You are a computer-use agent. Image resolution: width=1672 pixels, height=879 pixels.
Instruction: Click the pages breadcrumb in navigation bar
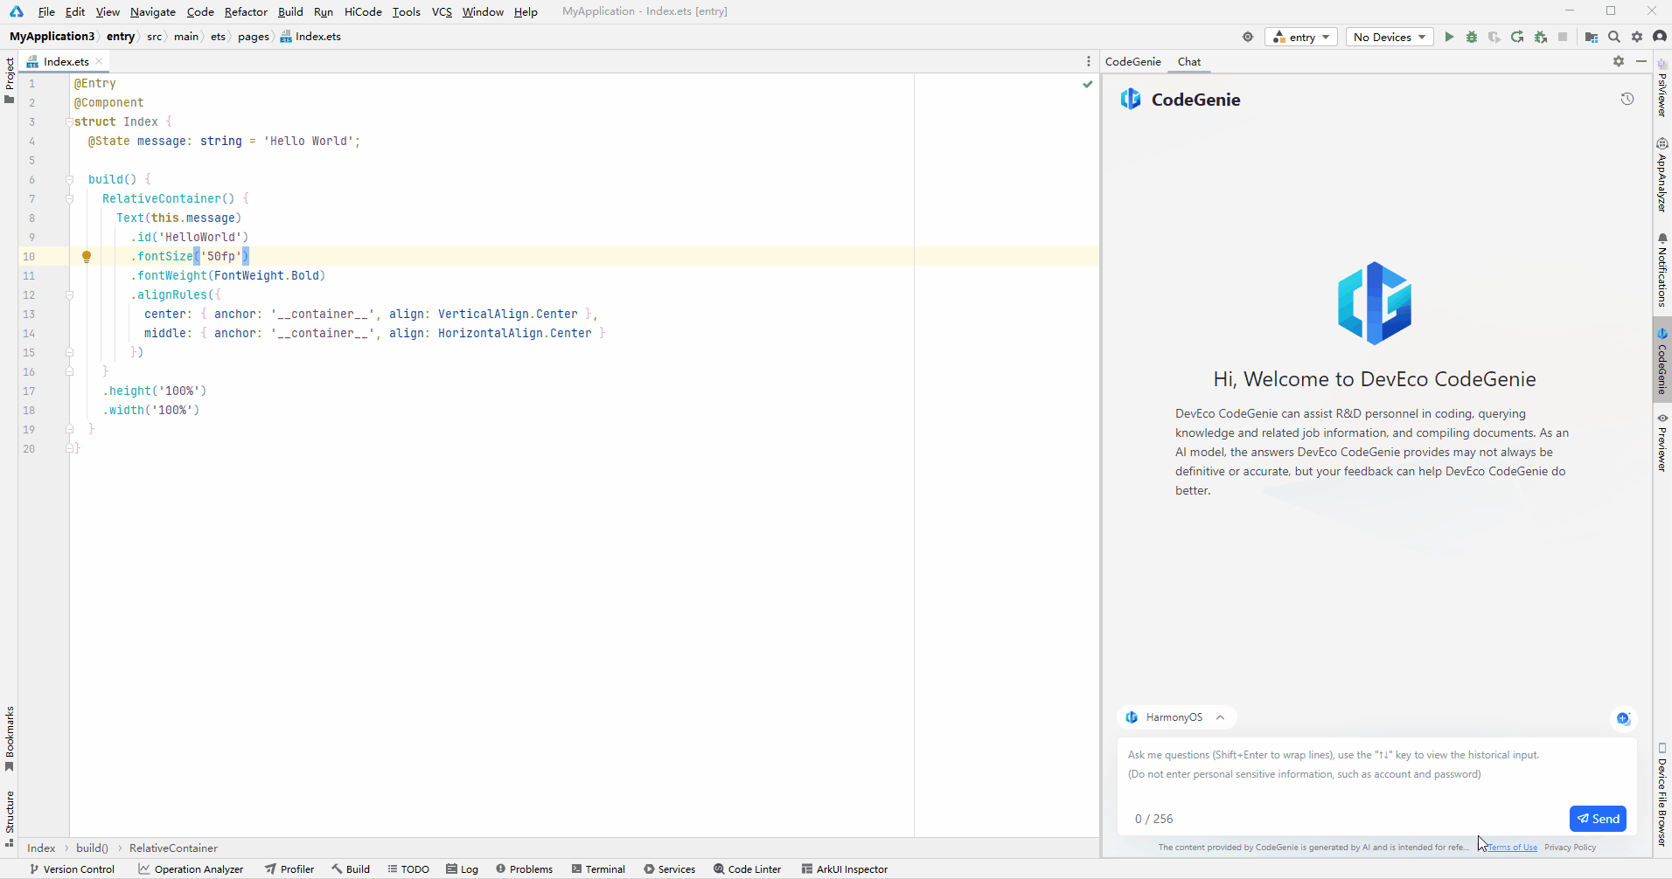point(254,37)
